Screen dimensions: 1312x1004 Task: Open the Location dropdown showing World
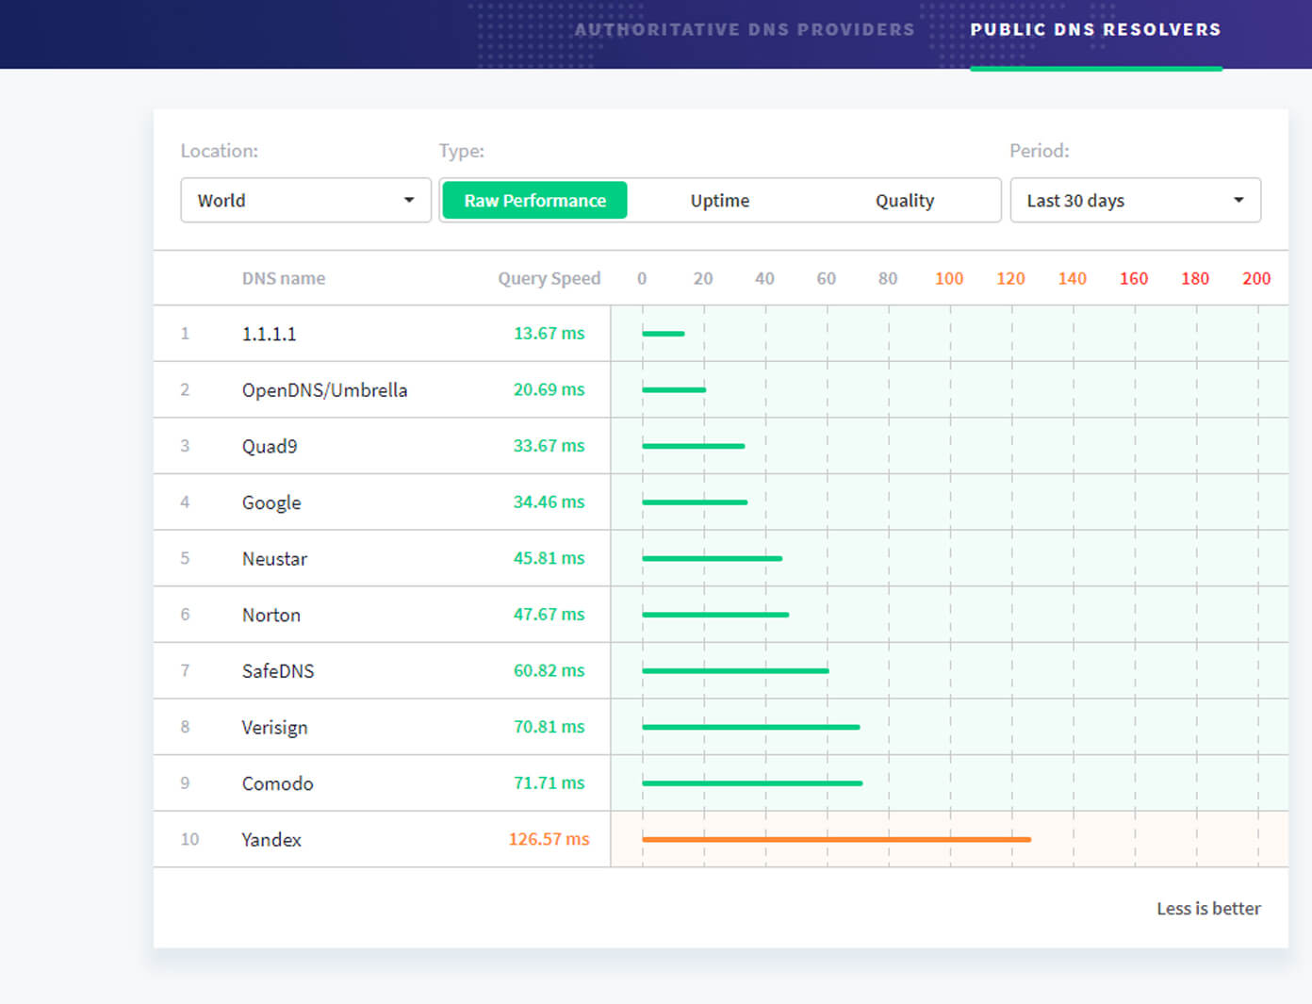pyautogui.click(x=305, y=200)
